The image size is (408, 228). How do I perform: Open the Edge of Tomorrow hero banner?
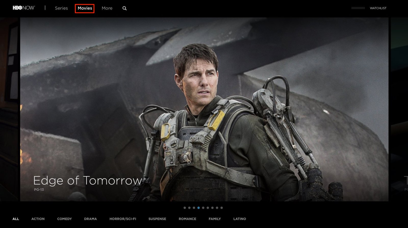tap(204, 109)
